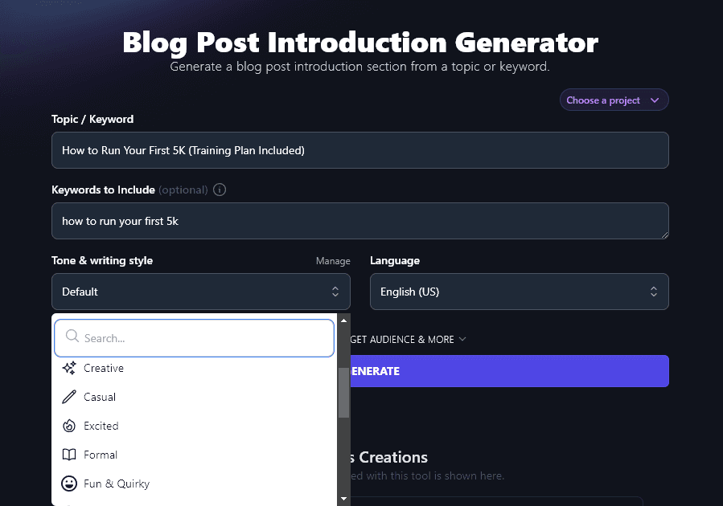Click the flame icon beside Excited
Image resolution: width=723 pixels, height=506 pixels.
[69, 426]
